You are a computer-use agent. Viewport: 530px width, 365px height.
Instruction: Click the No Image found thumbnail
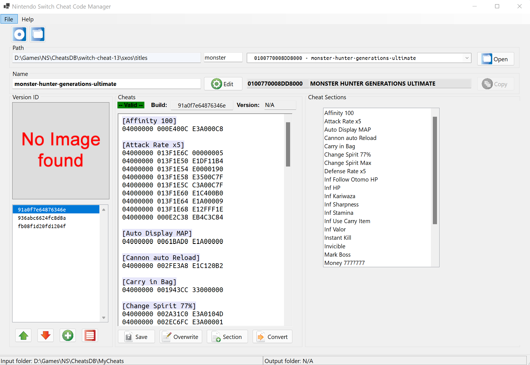[x=61, y=151]
